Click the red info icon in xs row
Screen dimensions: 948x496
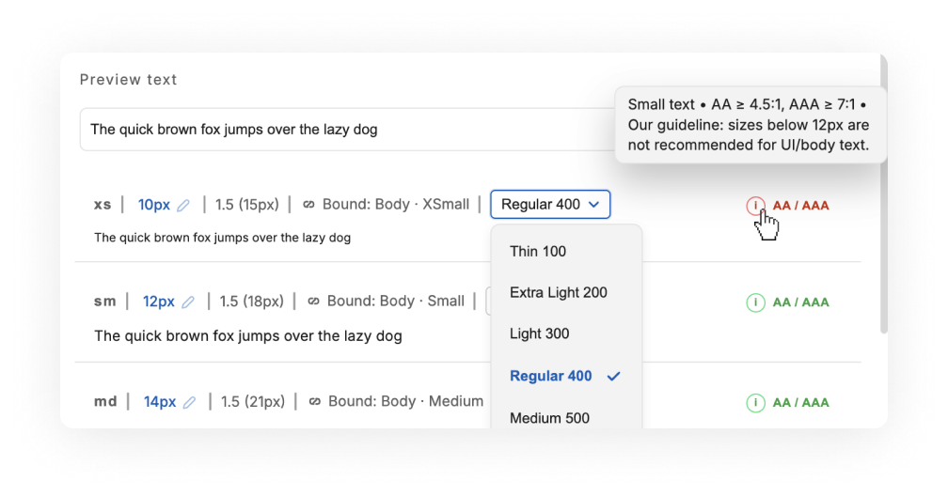click(755, 206)
